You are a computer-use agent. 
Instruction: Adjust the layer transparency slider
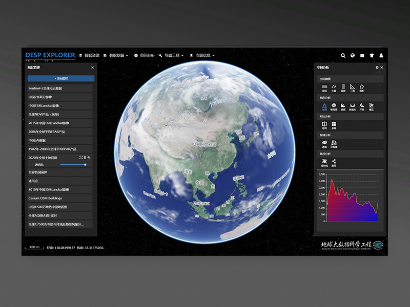tap(73, 165)
